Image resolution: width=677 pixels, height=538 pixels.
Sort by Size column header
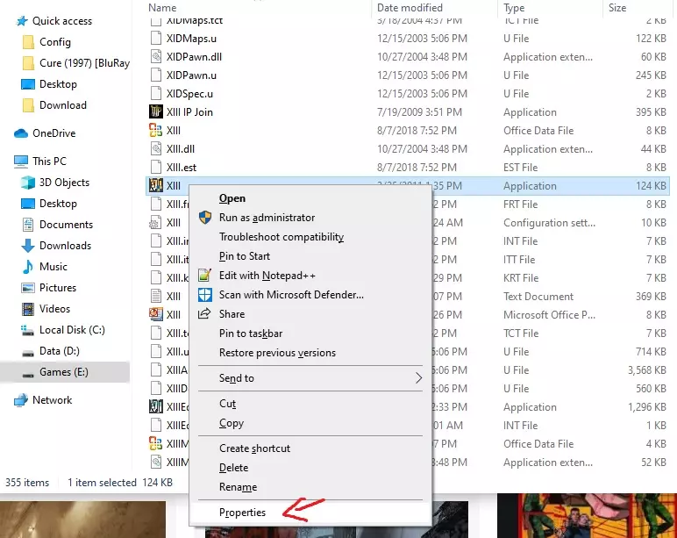(617, 8)
